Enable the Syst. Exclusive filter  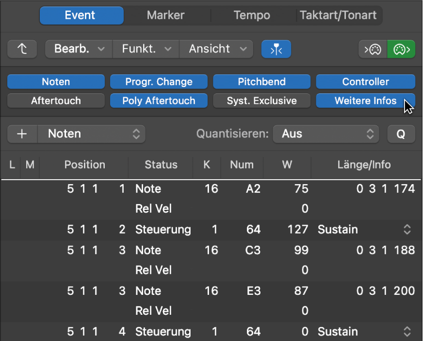[261, 101]
